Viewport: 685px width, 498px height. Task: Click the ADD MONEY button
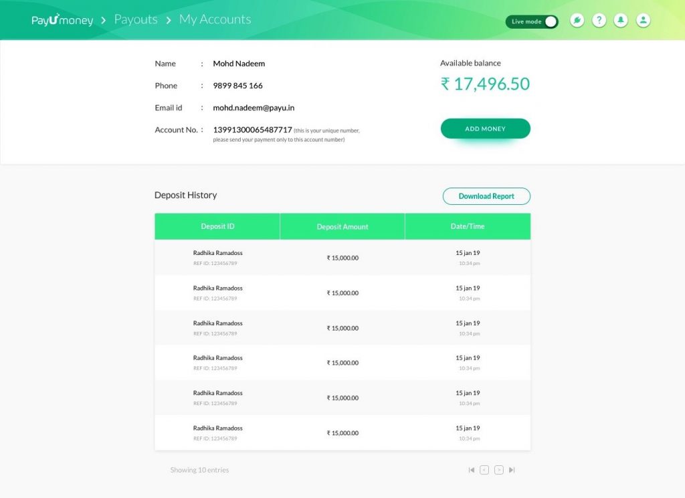point(485,129)
